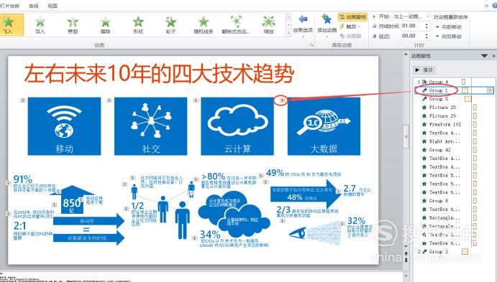Click the Group 4 timeline bar
Image resolution: width=497 pixels, height=282 pixels.
click(x=463, y=82)
